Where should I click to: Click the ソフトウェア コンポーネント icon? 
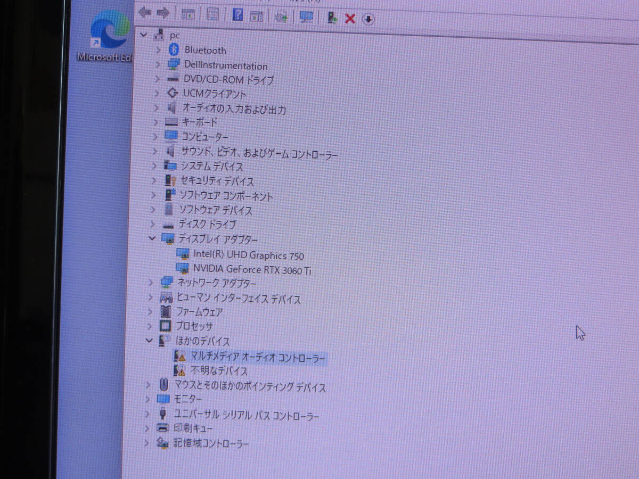click(170, 195)
